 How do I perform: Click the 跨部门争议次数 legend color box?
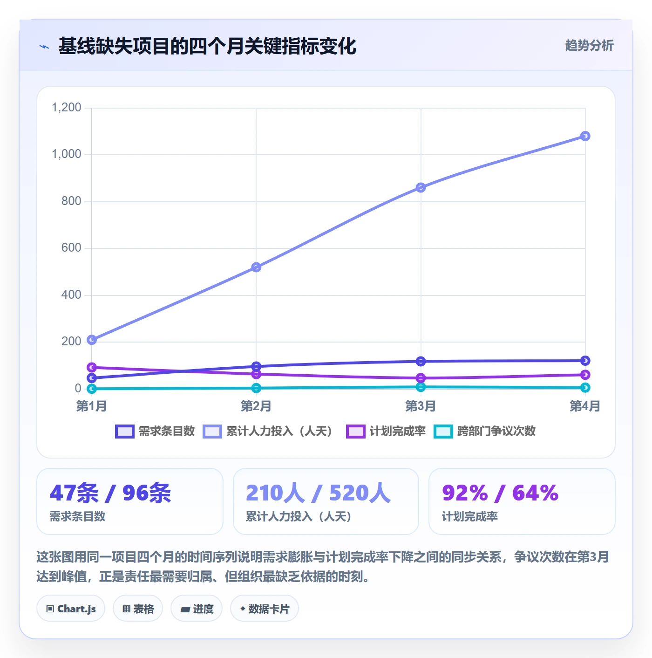click(443, 432)
